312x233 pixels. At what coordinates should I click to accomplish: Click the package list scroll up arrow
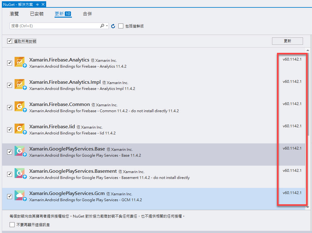coord(308,50)
